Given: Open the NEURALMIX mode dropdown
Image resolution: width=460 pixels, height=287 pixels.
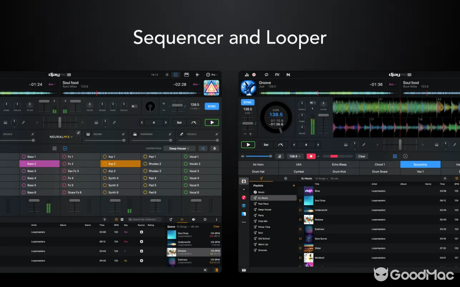Looking at the screenshot, I should pos(60,137).
